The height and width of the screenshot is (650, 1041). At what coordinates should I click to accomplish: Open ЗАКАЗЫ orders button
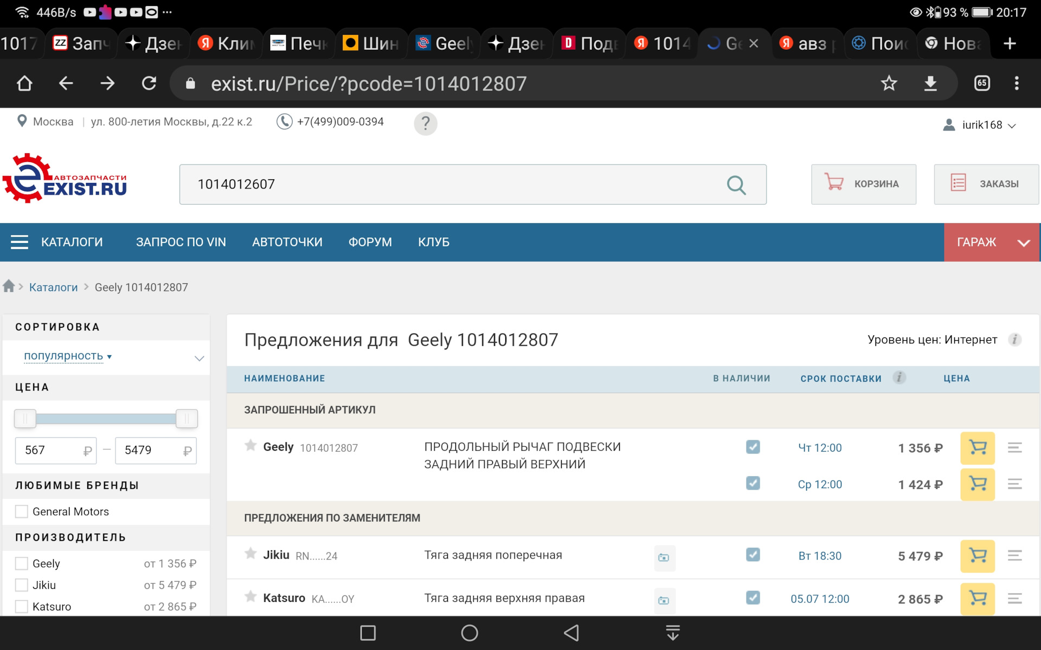[986, 184]
